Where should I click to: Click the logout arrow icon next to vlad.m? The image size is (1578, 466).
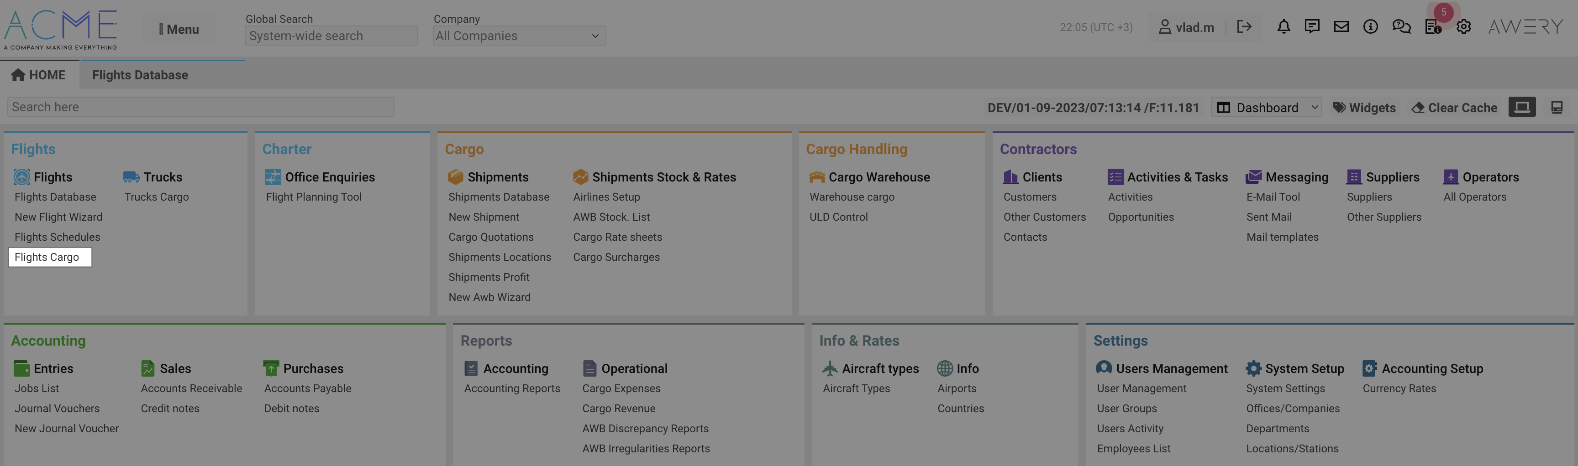[1243, 26]
